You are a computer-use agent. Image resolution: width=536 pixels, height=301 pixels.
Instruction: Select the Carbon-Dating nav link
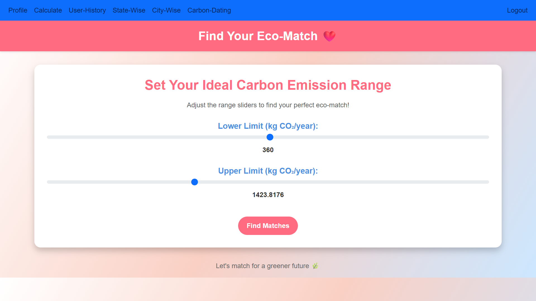click(x=209, y=10)
